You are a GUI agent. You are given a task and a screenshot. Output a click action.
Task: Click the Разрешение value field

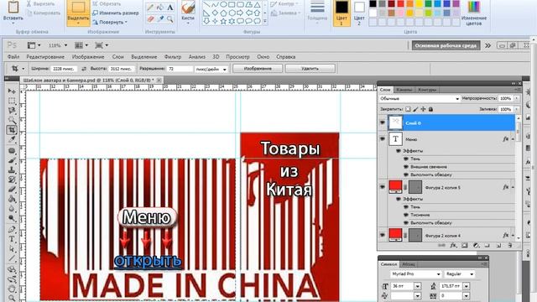(x=180, y=69)
